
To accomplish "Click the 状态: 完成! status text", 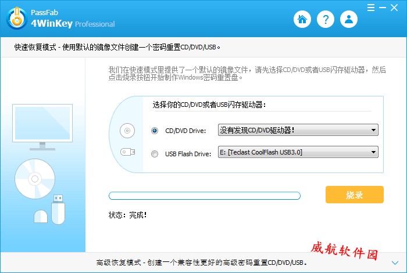I will coord(128,215).
